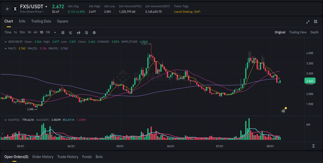Open the date range picker icon
Viewport: 323px width, 163px height.
tap(63, 33)
